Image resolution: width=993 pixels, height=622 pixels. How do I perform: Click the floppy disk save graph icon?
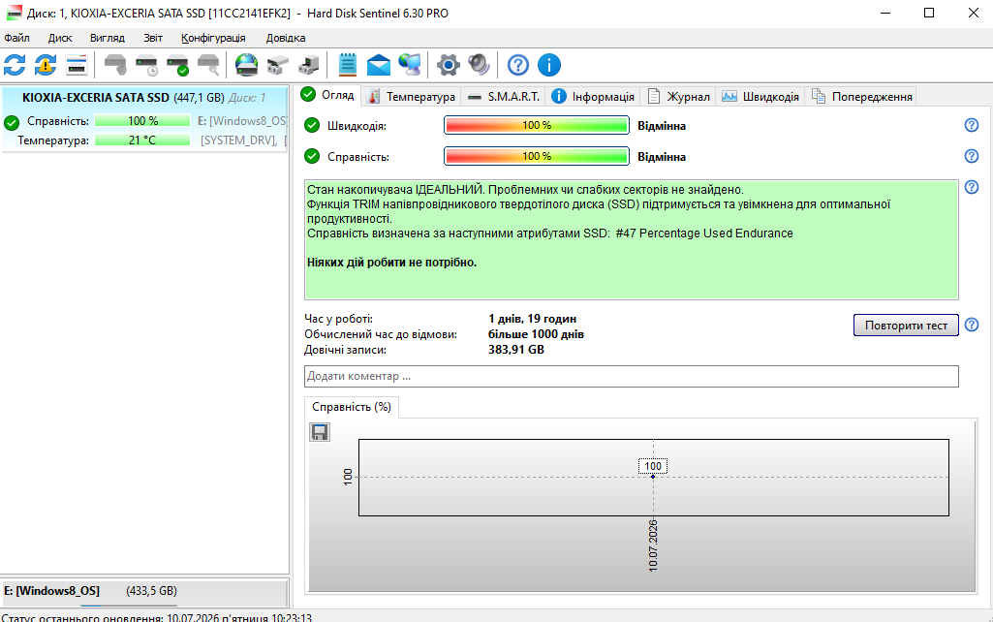coord(320,432)
